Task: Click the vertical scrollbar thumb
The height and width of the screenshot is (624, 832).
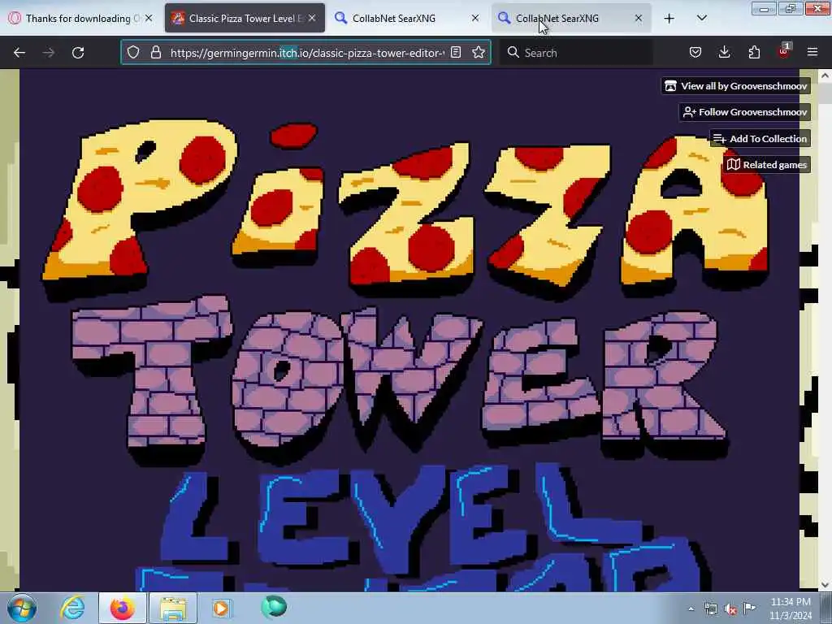Action: tap(825, 93)
